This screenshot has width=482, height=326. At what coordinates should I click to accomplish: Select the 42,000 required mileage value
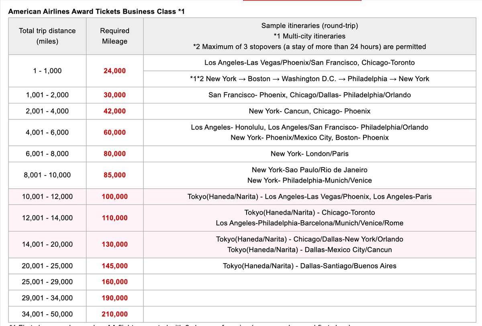[114, 111]
